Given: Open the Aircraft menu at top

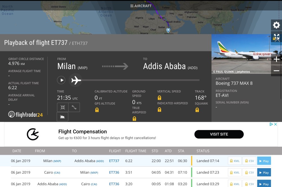Looking at the screenshot, I should [x=141, y=6].
